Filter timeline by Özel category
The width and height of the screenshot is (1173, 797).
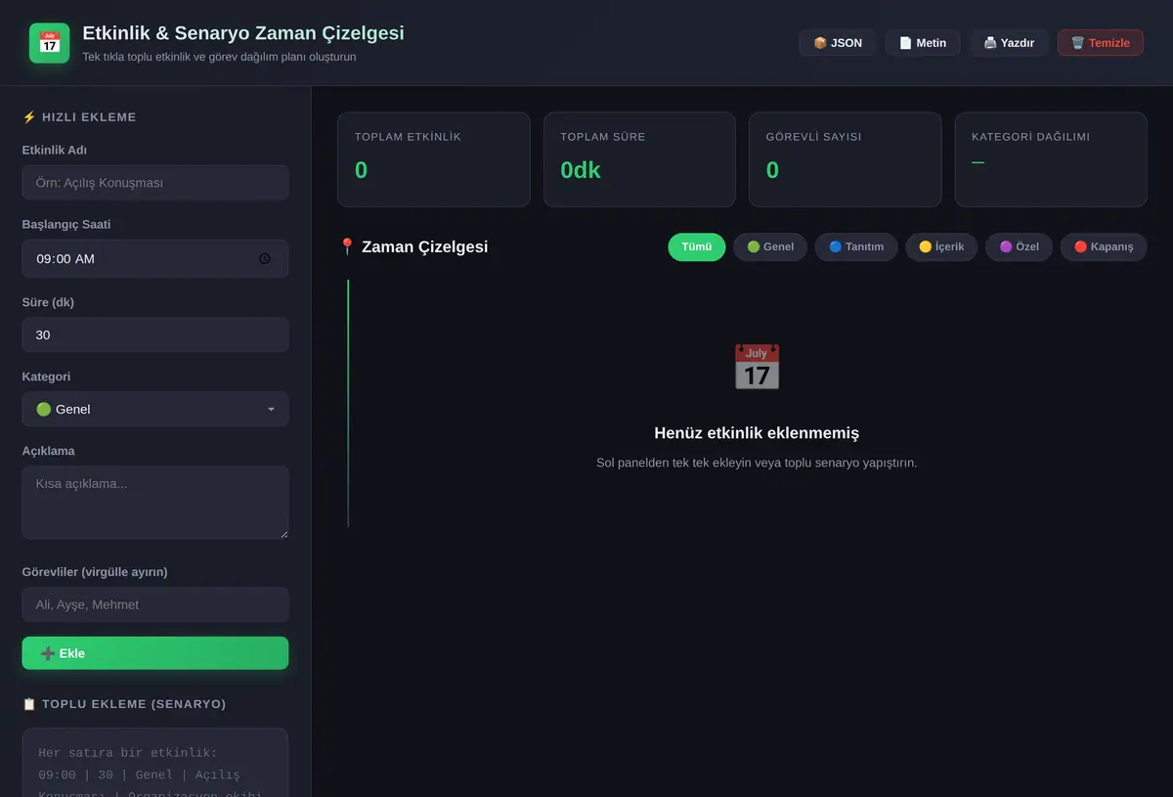pos(1020,247)
